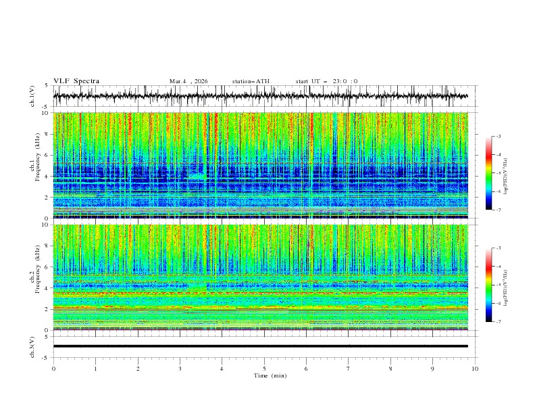Click the 'VLF Spectra' title text
The width and height of the screenshot is (535, 414).
tap(76, 81)
